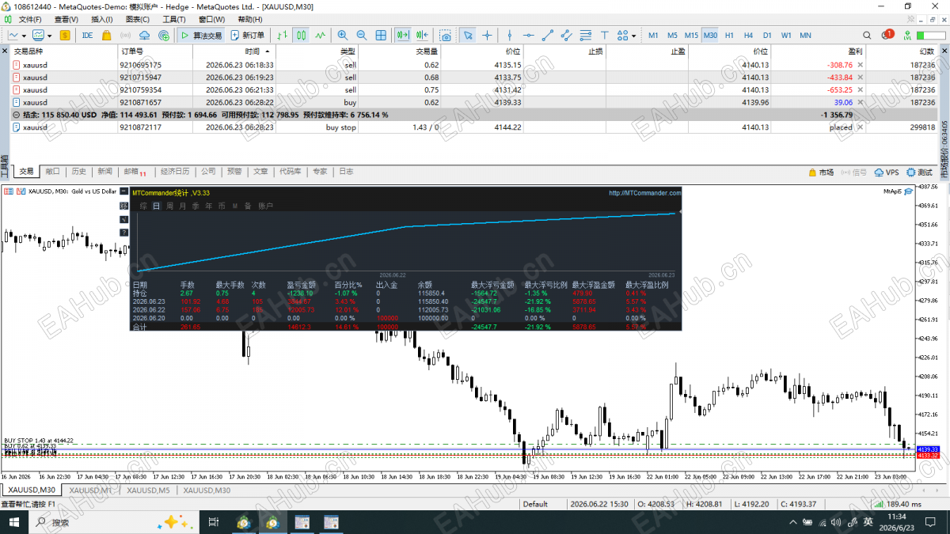Screen dimensions: 950x534
Task: Open the search magnifier in toolbar
Action: [868, 35]
